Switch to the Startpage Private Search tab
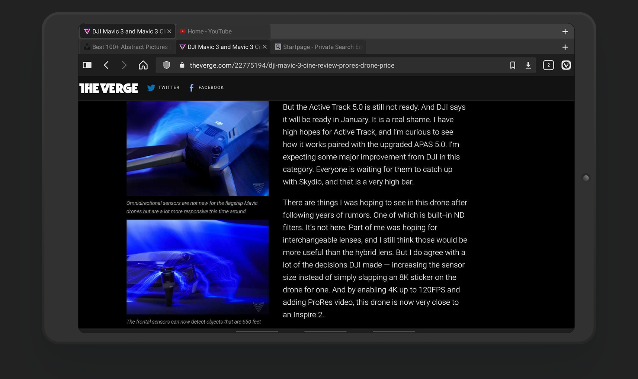 [318, 47]
